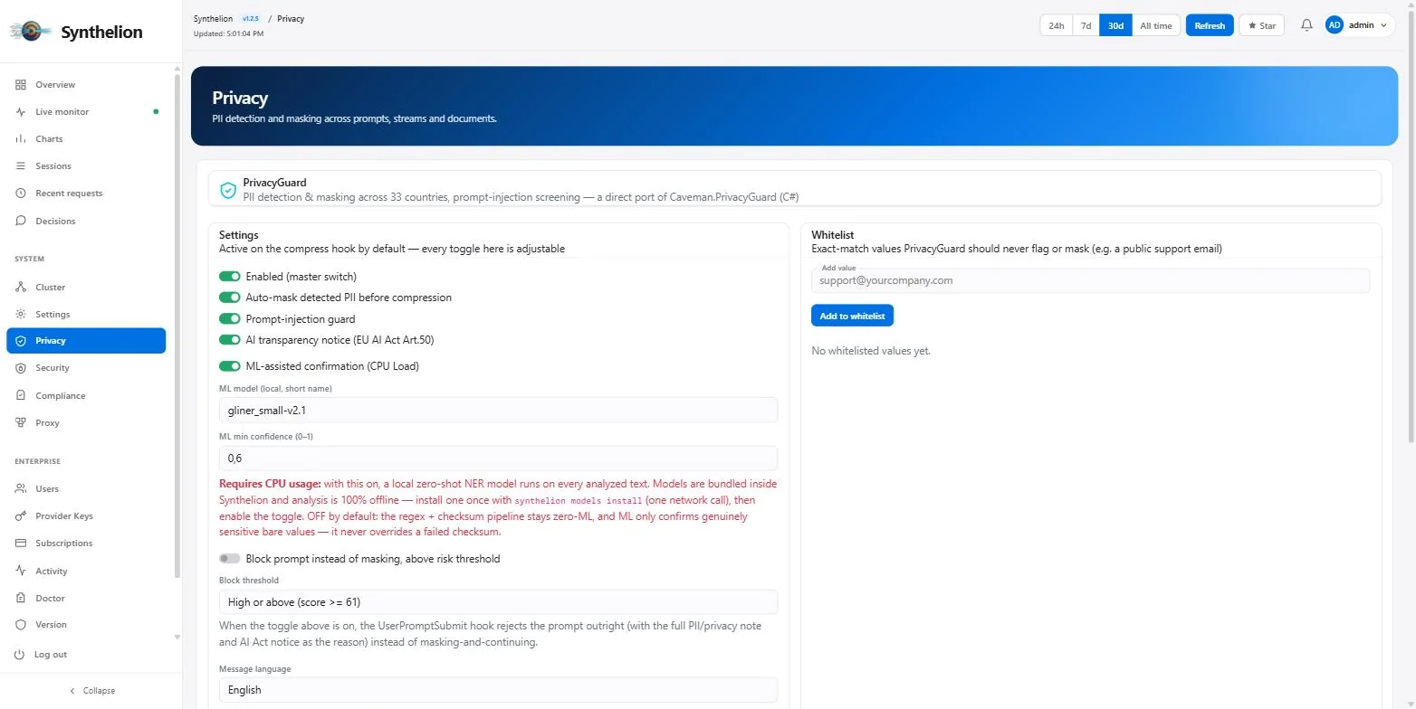The height and width of the screenshot is (709, 1416).
Task: Toggle Auto-mask detected PII before compression
Action: (x=230, y=298)
